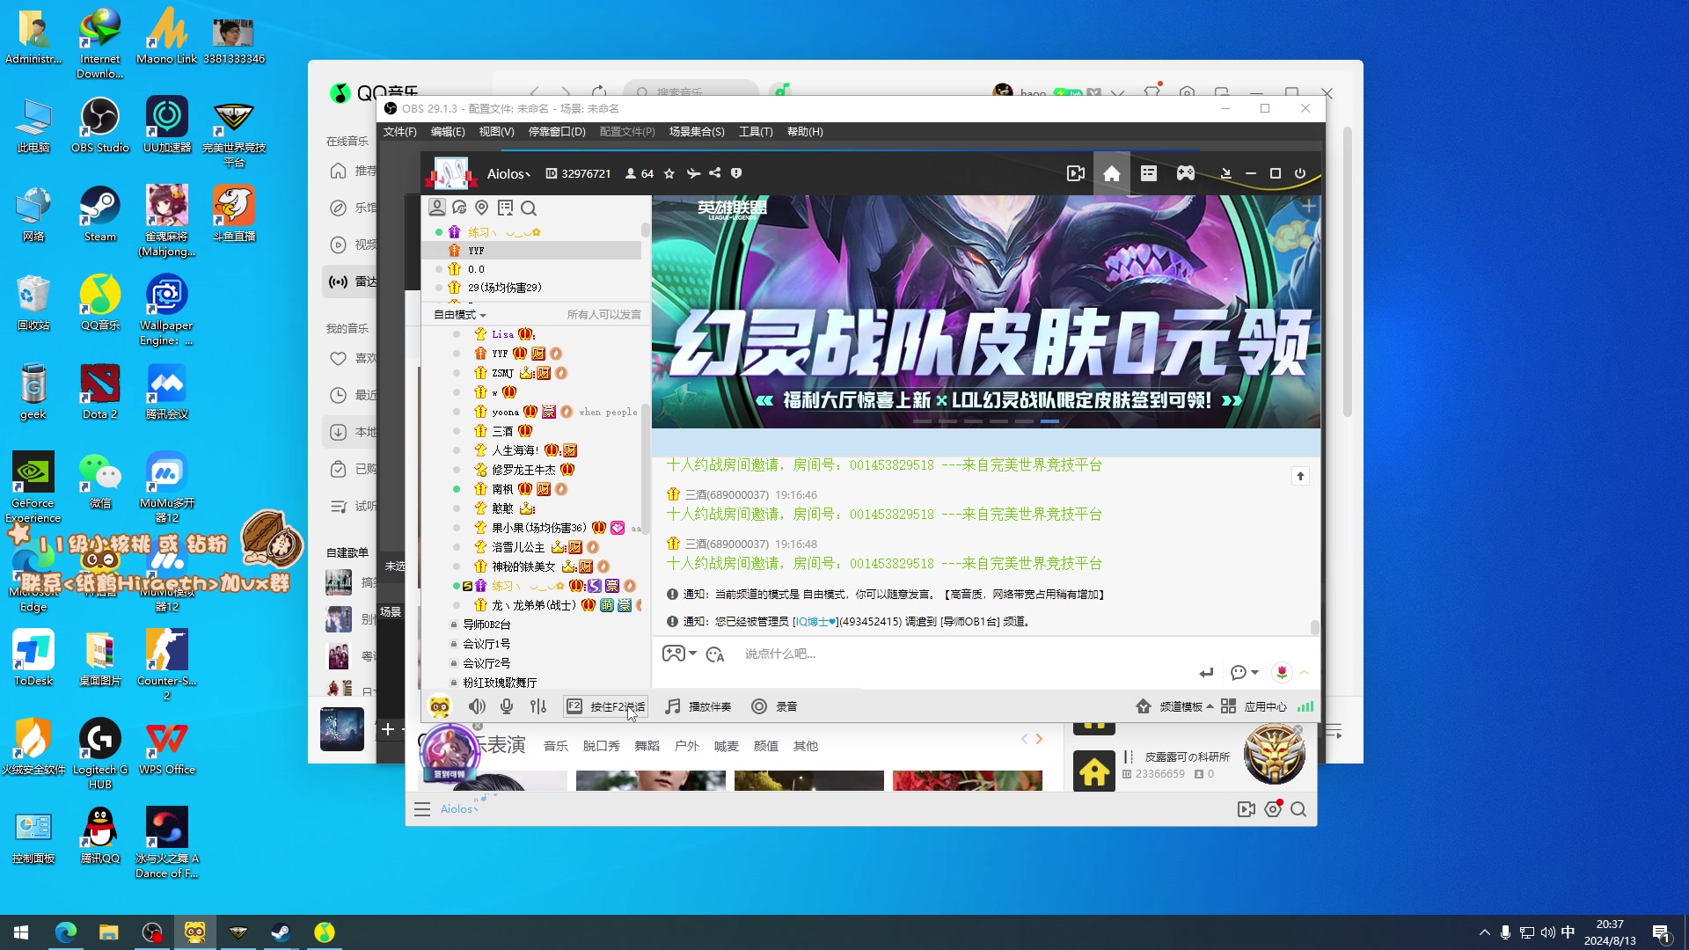Click the send enter arrow icon

point(1206,673)
